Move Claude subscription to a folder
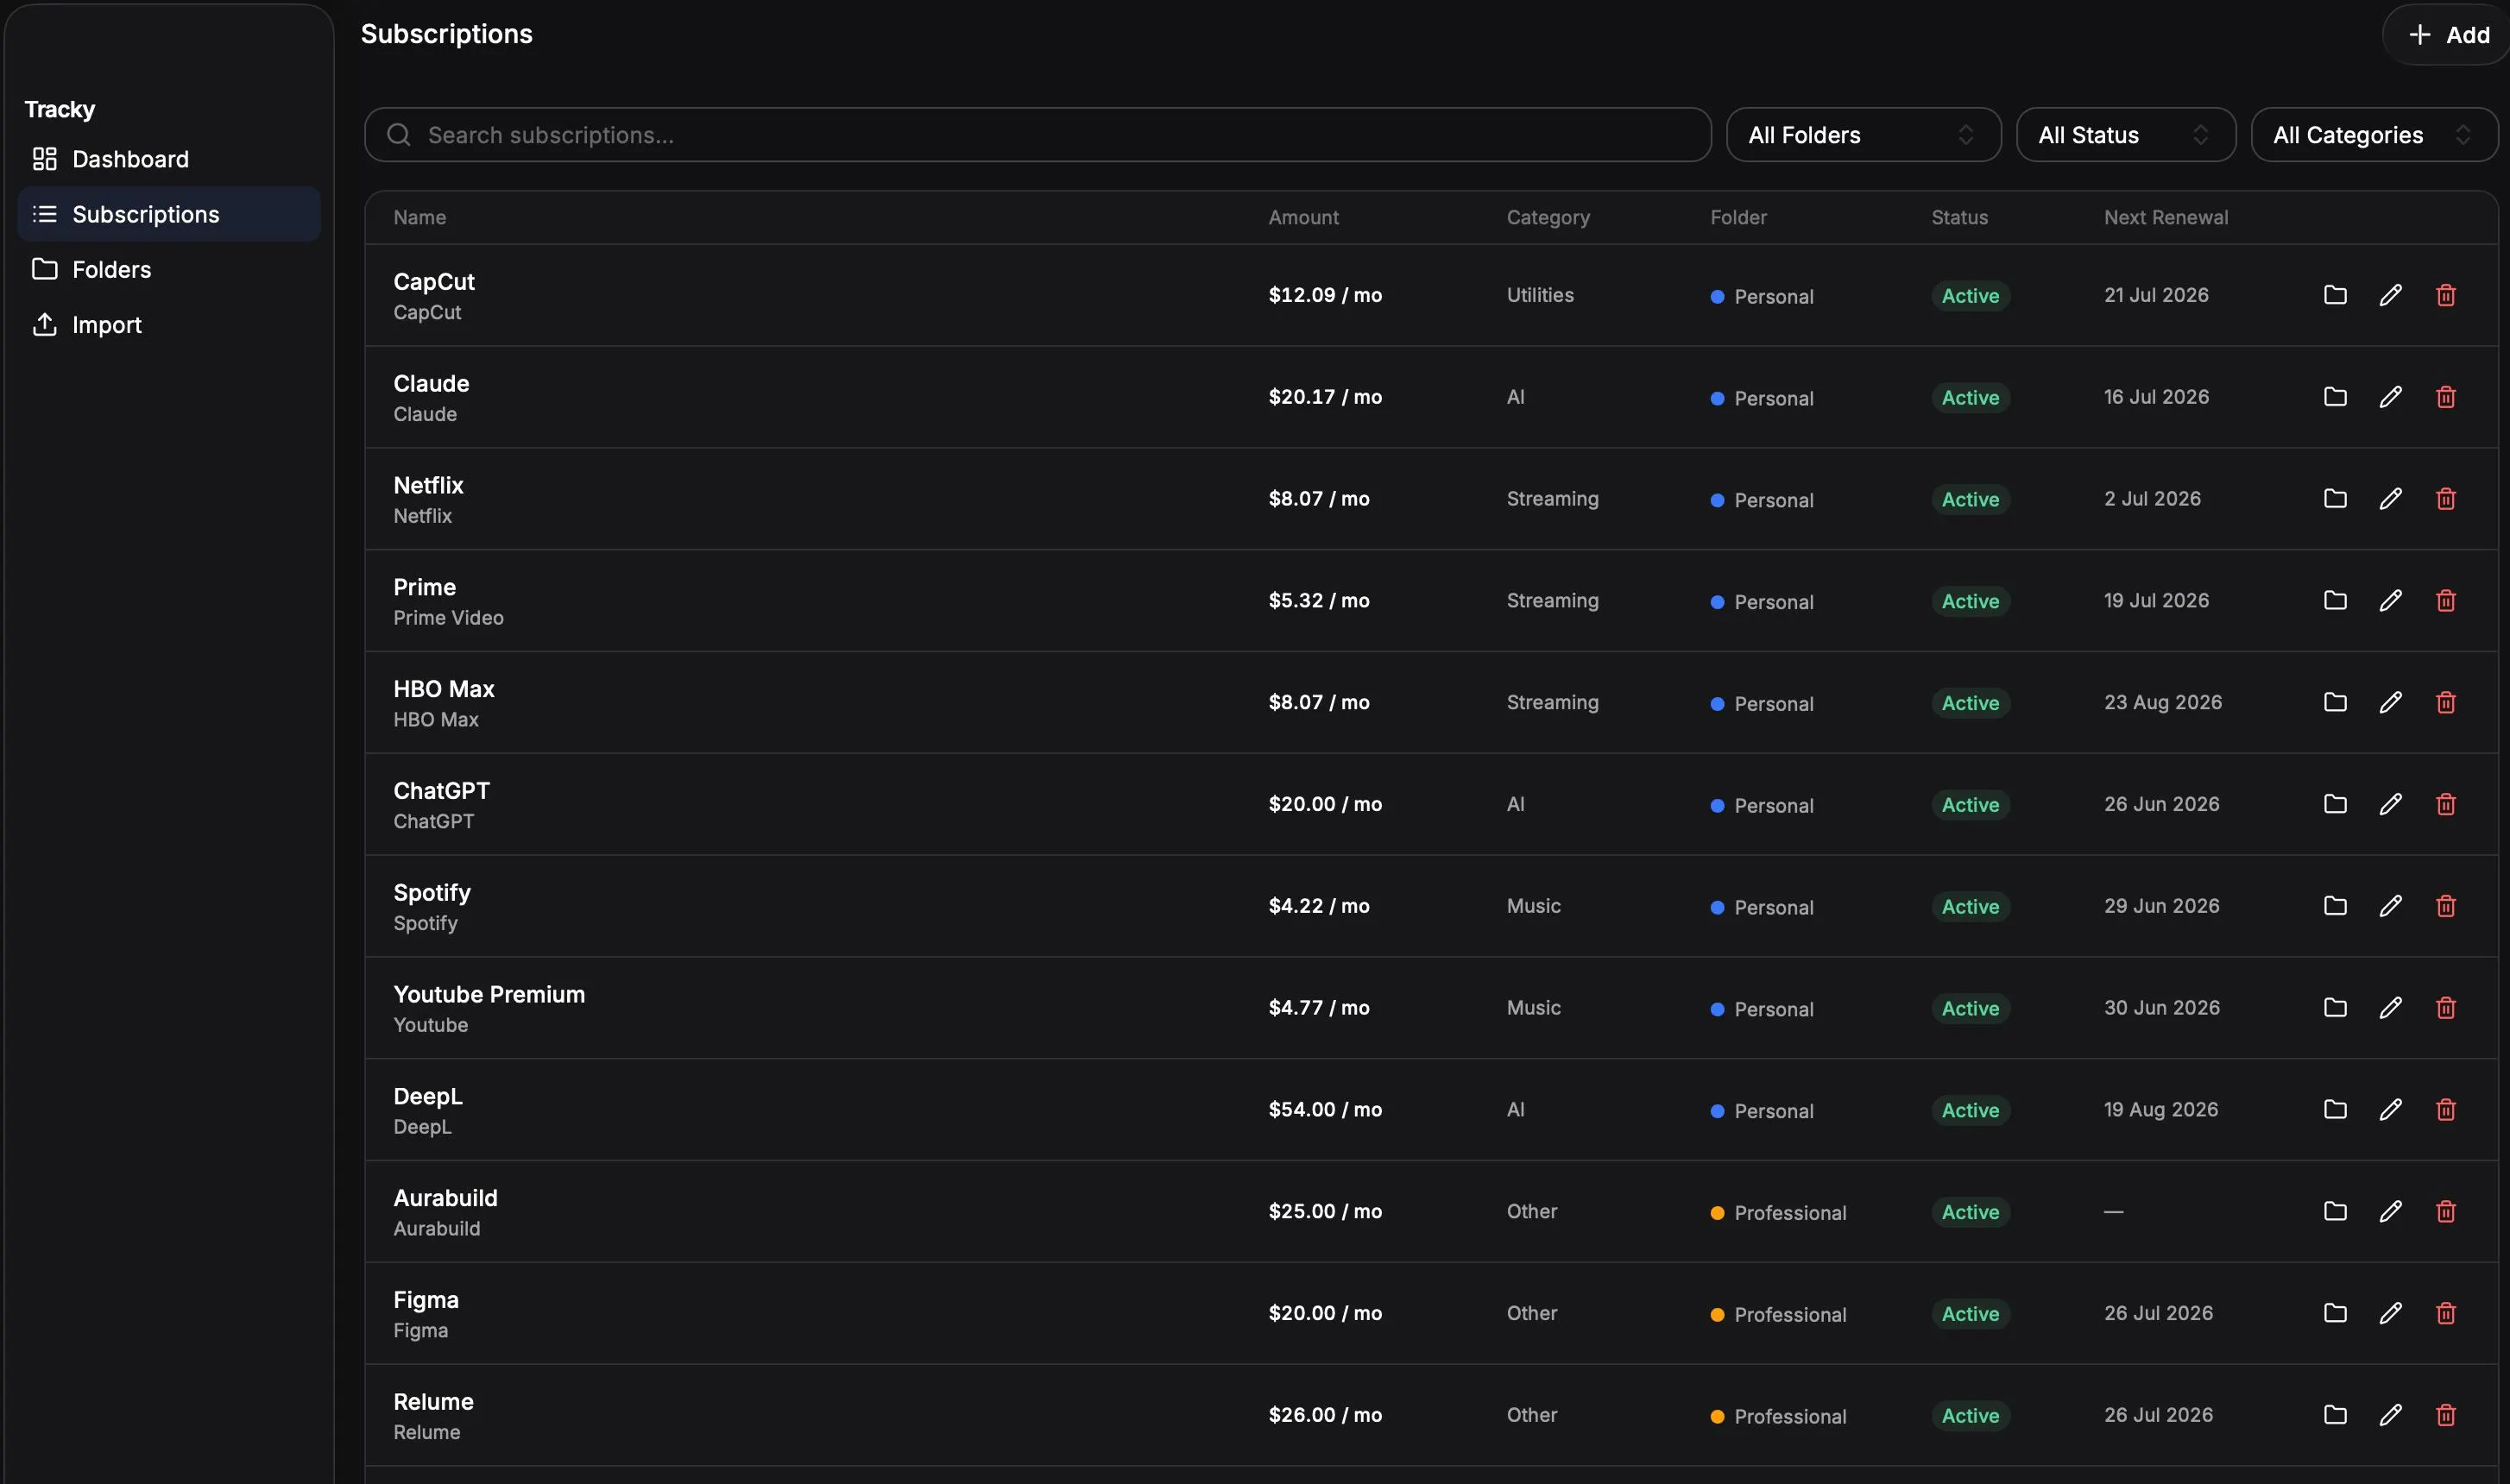 [x=2335, y=397]
